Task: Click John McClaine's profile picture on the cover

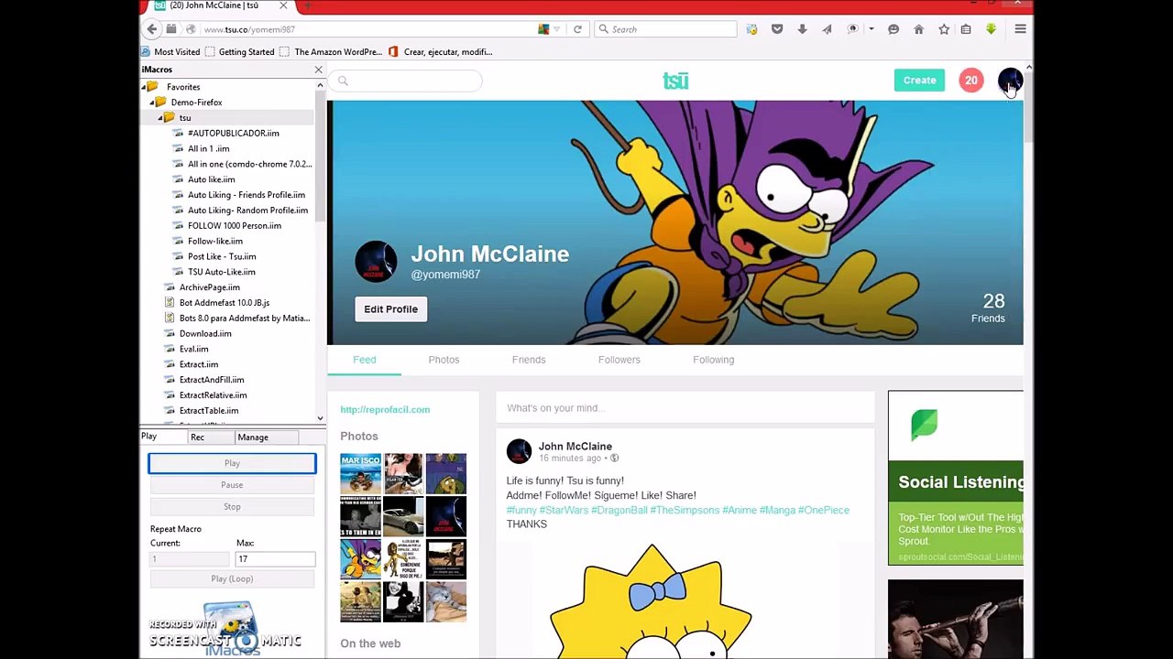Action: (376, 262)
